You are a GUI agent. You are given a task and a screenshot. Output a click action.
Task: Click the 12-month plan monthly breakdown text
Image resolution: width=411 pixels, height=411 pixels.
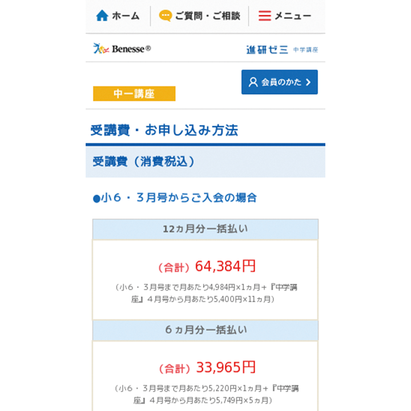[205, 293]
